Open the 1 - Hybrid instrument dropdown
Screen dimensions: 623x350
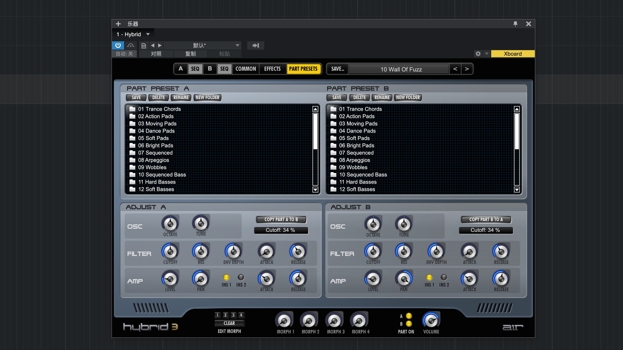click(148, 34)
